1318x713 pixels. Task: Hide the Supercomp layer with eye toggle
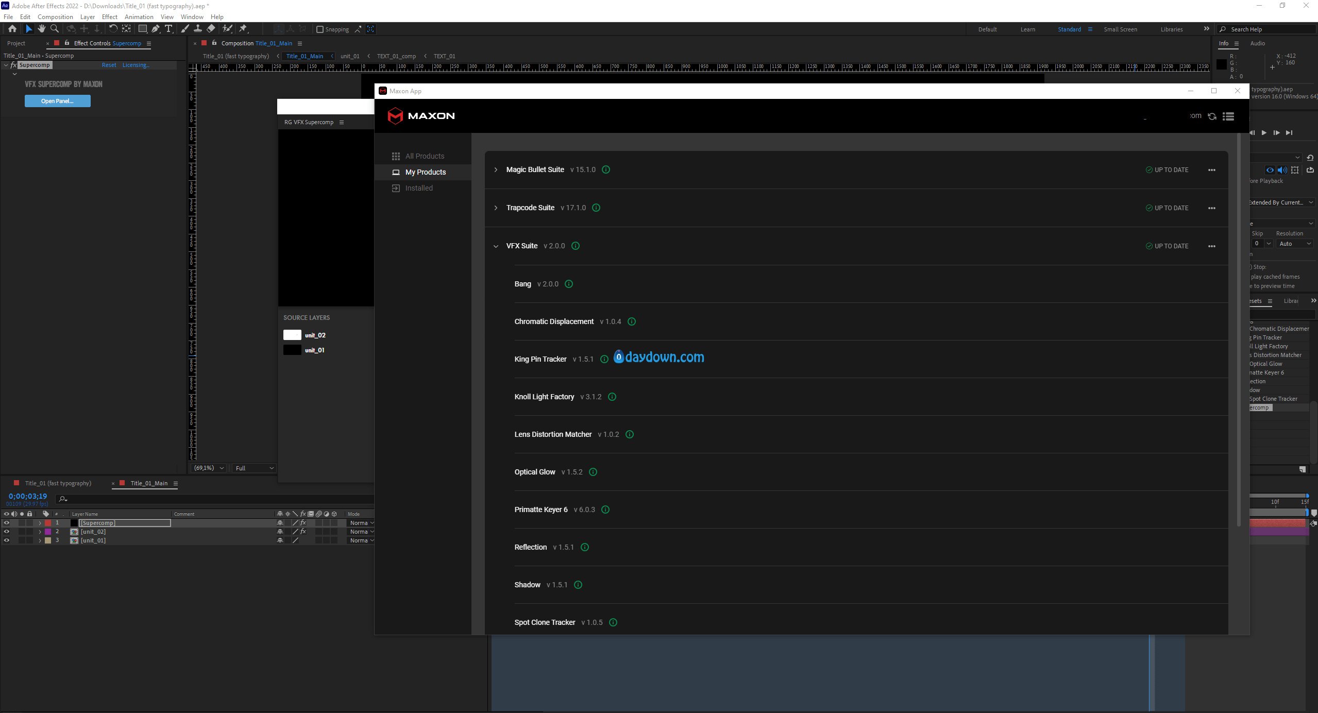coord(6,523)
